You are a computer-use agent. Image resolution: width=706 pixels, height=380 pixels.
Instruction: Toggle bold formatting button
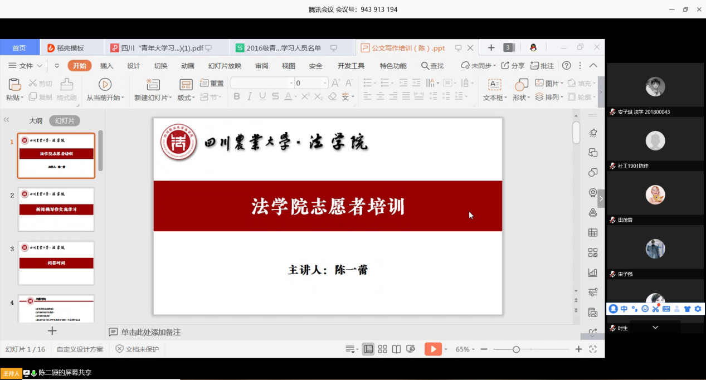[x=236, y=96]
